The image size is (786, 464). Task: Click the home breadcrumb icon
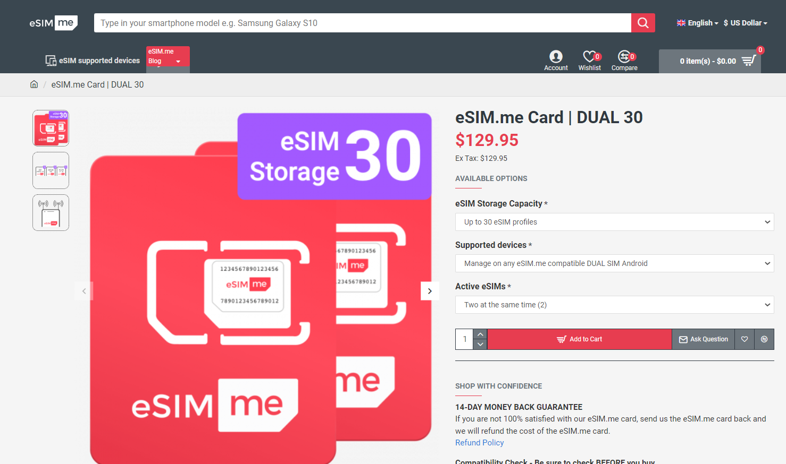point(34,84)
